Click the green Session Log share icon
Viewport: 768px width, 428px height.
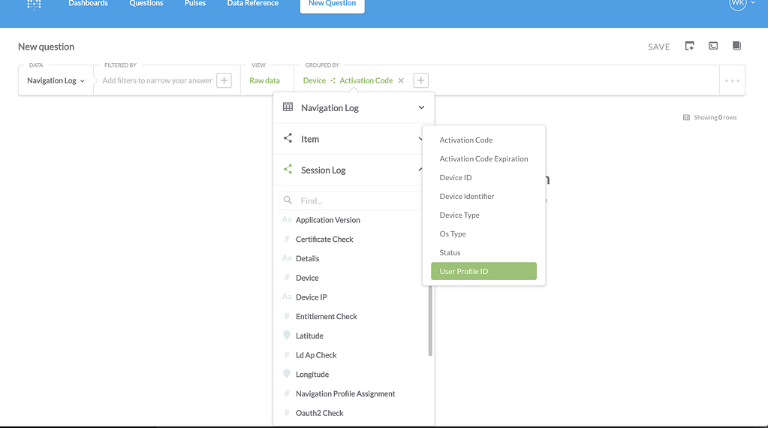tap(288, 170)
